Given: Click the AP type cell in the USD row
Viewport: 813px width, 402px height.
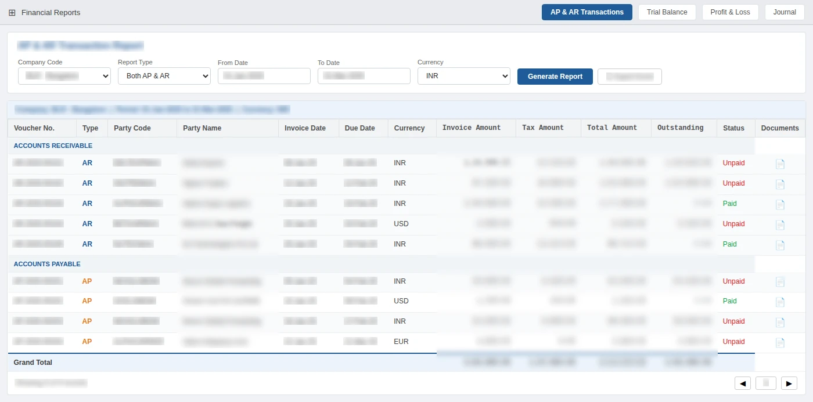Looking at the screenshot, I should (x=87, y=301).
